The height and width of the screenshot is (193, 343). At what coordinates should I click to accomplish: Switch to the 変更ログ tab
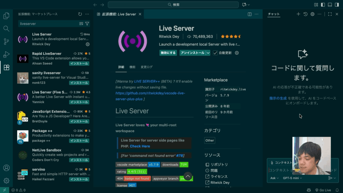coord(146,67)
